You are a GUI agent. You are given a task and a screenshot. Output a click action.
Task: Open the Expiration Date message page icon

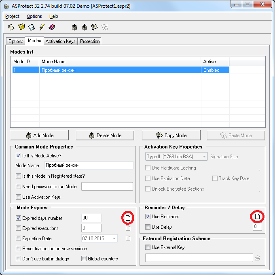[128, 238]
